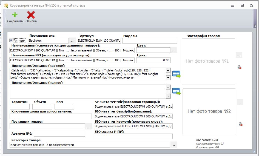The image size is (259, 156).
Task: Open HTML editor for full description
Action: click(x=176, y=91)
